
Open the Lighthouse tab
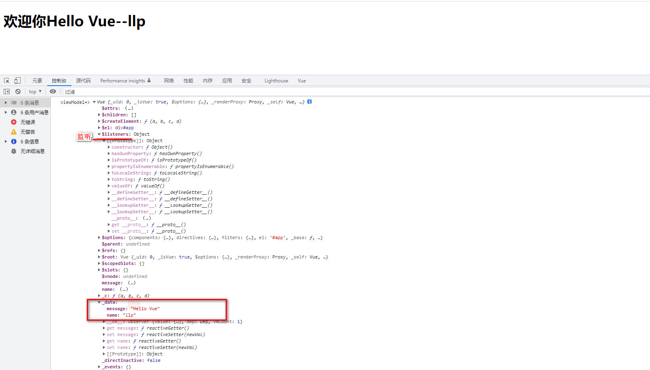(x=276, y=81)
